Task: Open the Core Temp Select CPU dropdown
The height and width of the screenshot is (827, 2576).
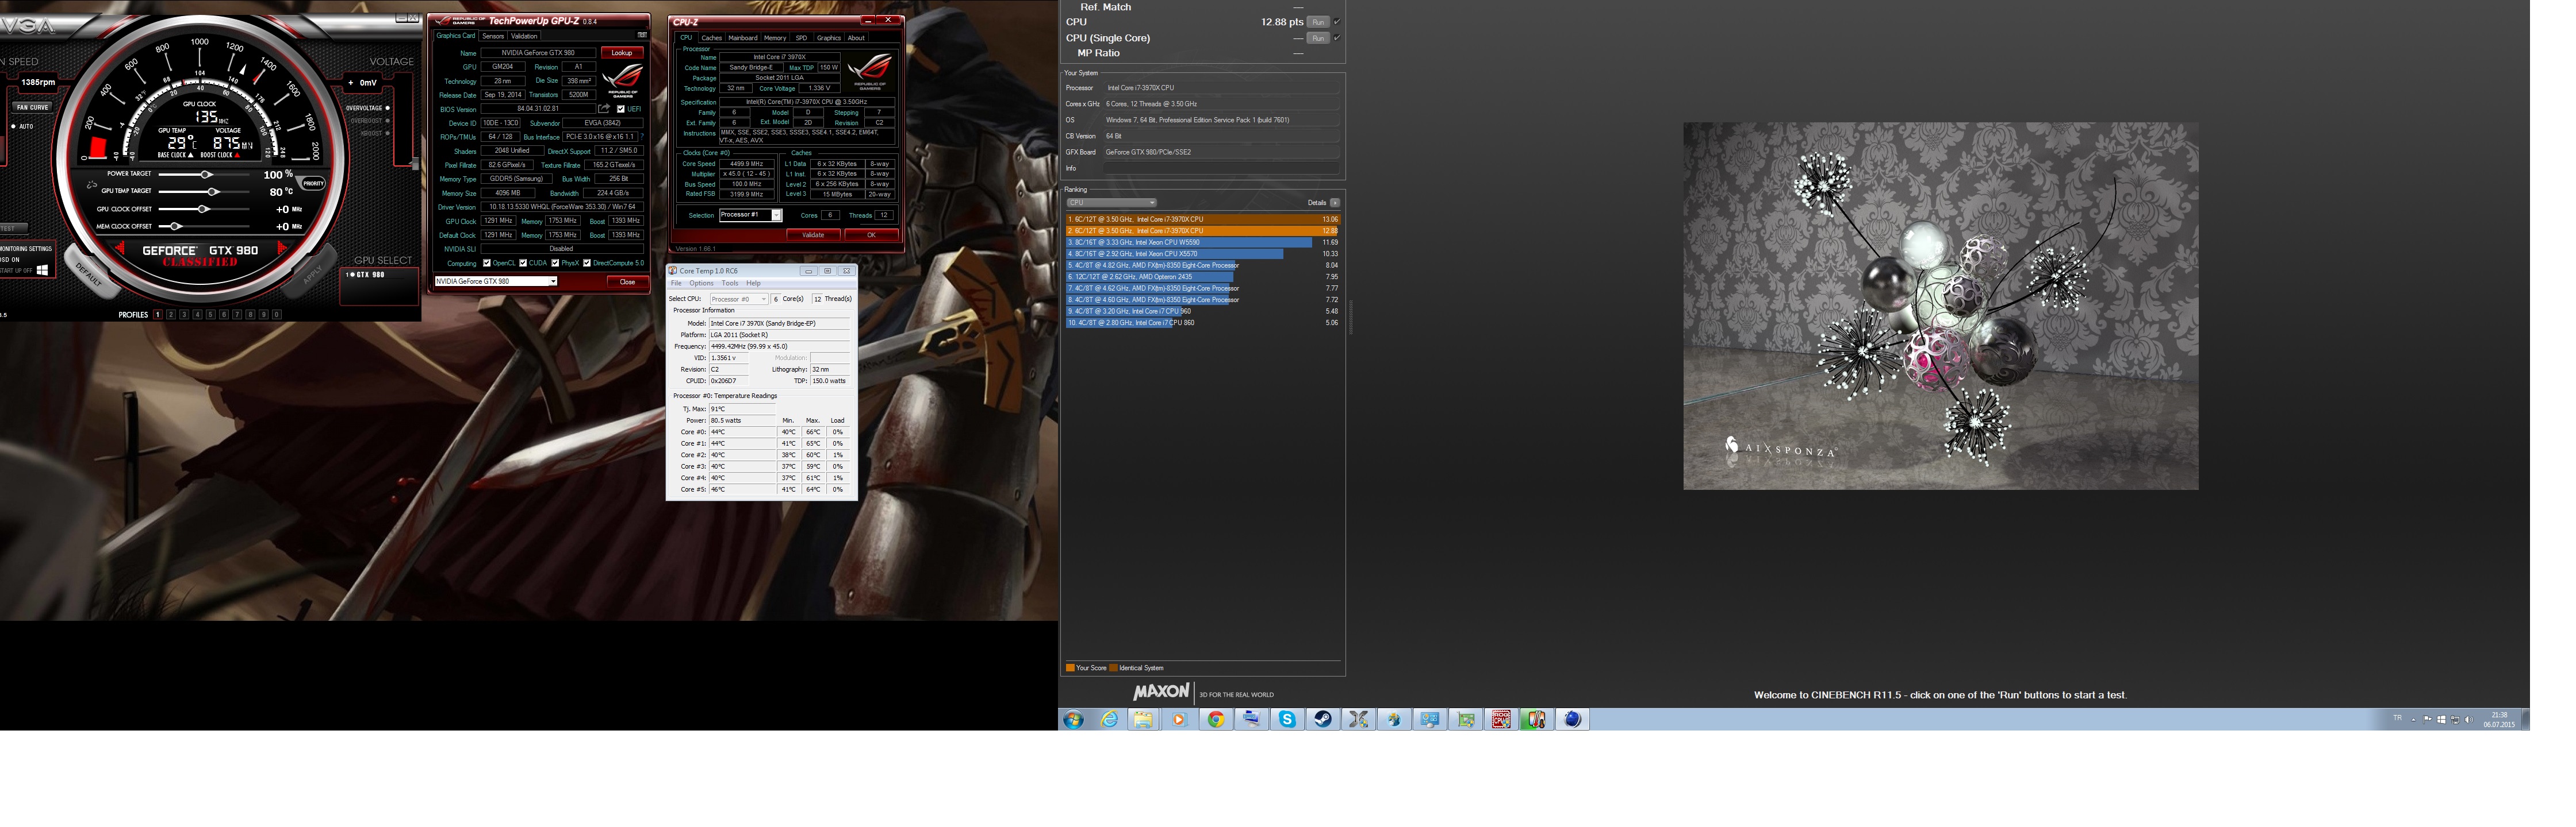Action: (739, 299)
